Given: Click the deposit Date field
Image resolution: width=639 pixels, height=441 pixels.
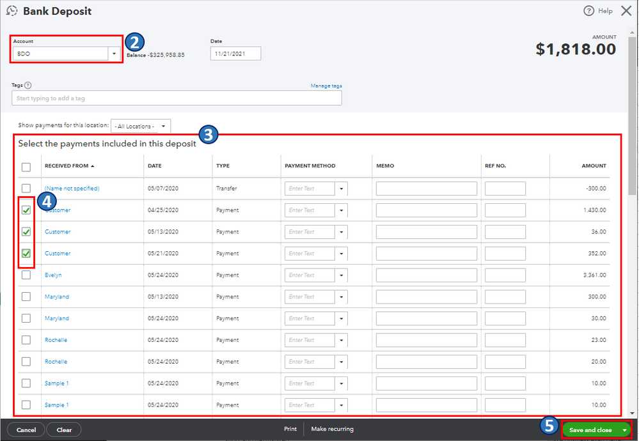Looking at the screenshot, I should tap(235, 53).
